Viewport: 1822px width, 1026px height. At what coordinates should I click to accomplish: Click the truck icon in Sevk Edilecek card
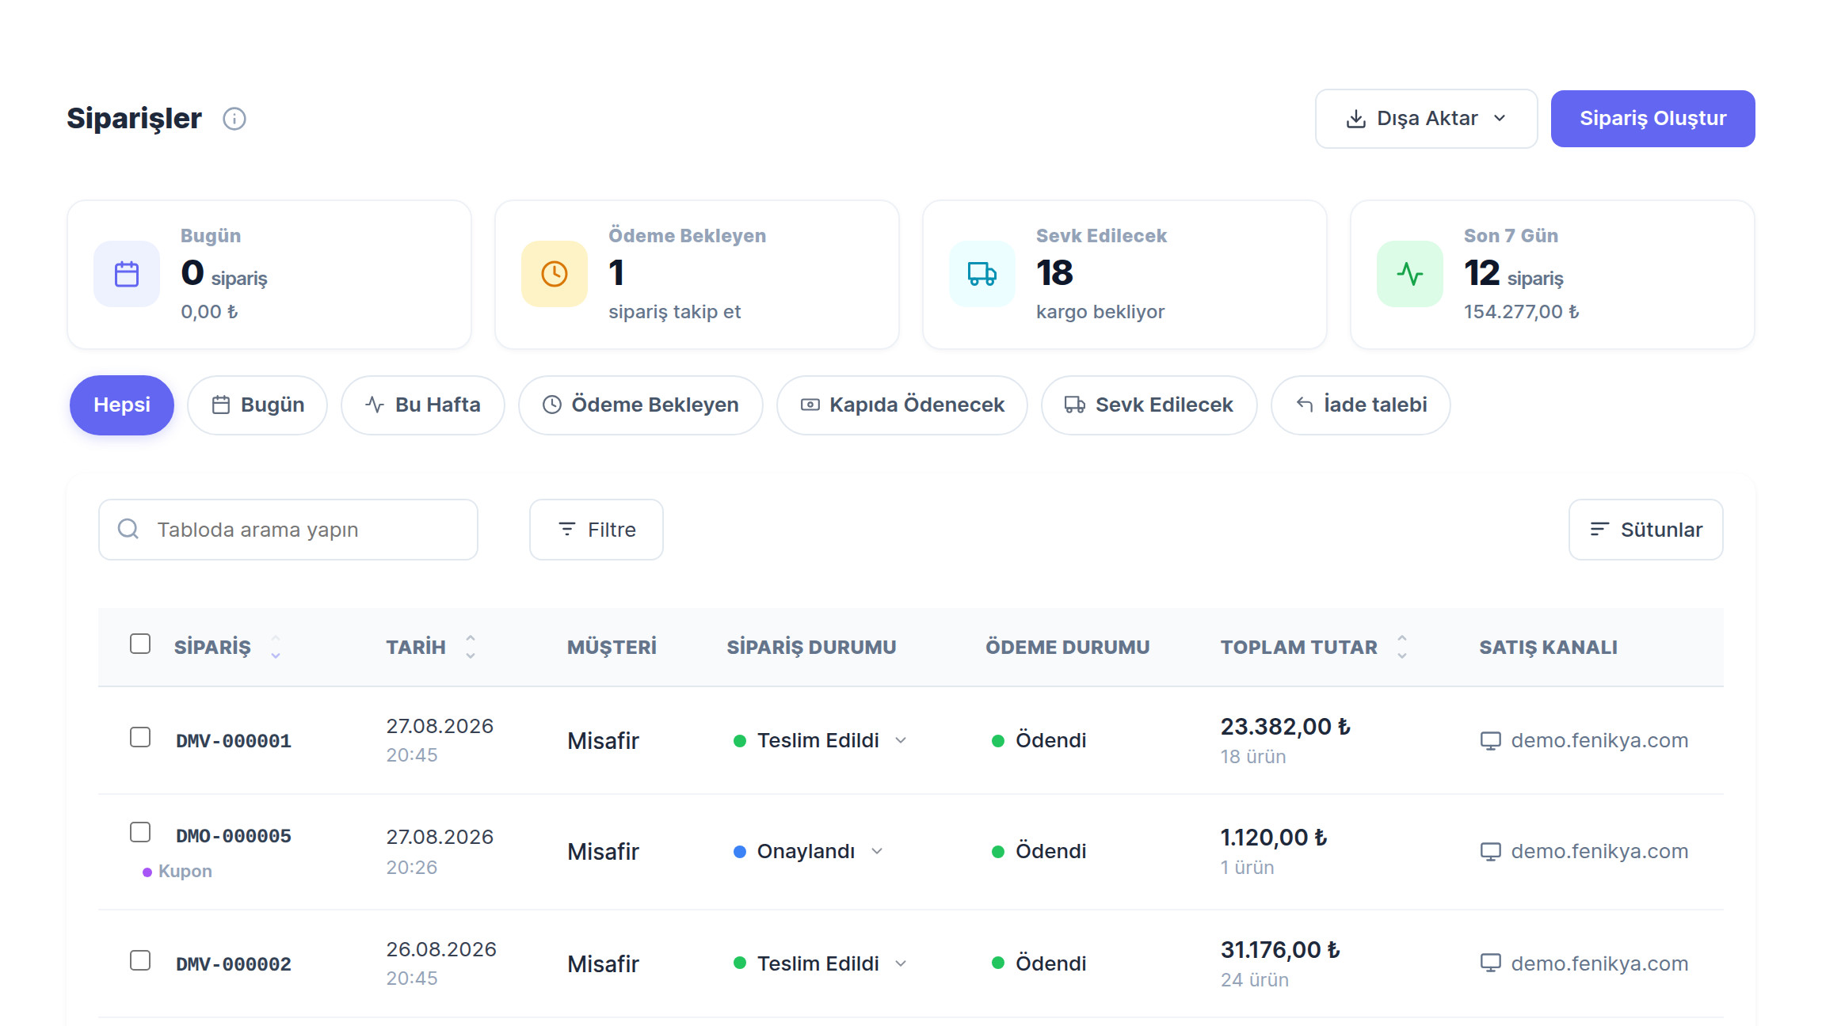tap(982, 274)
